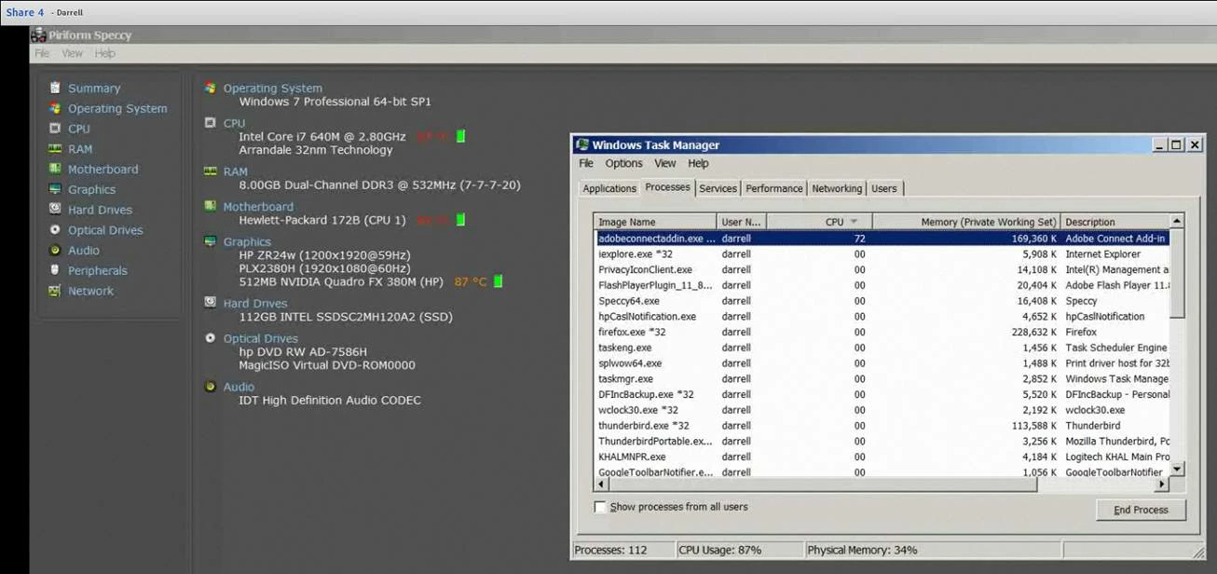
Task: Click the Windows flag icon beside the Operating System heading
Action: (211, 88)
